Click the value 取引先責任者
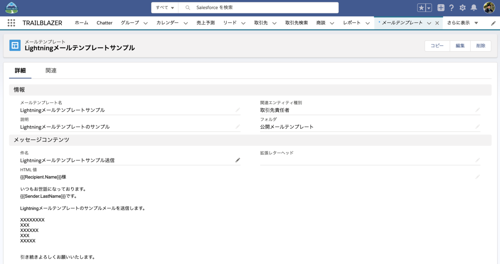Screen dimensions: 500x264 tap(275, 110)
